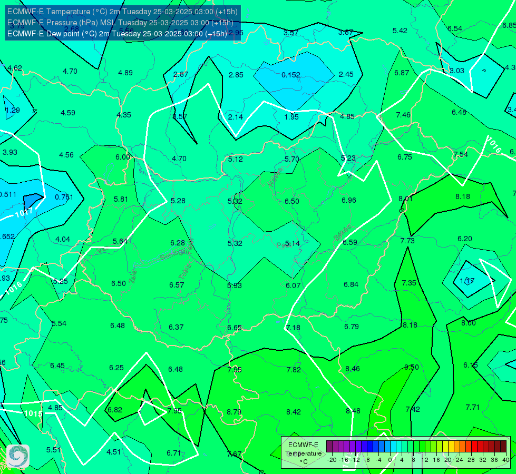Click the temperature value 4.51
The width and height of the screenshot is (516, 474).
coord(113,452)
